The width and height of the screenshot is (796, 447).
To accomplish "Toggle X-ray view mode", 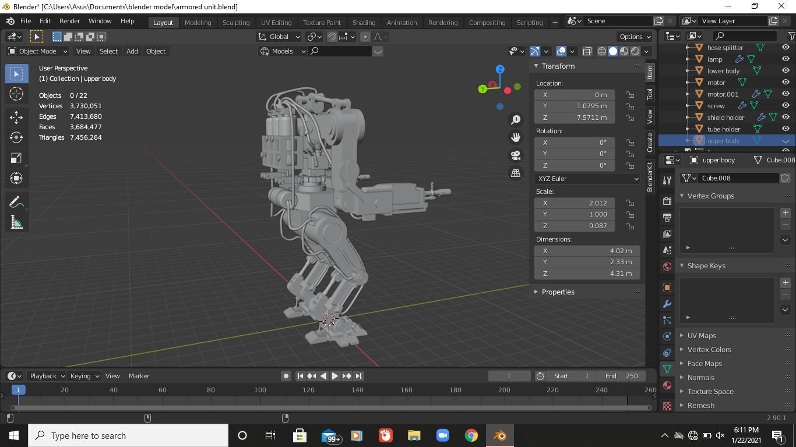I will (587, 51).
